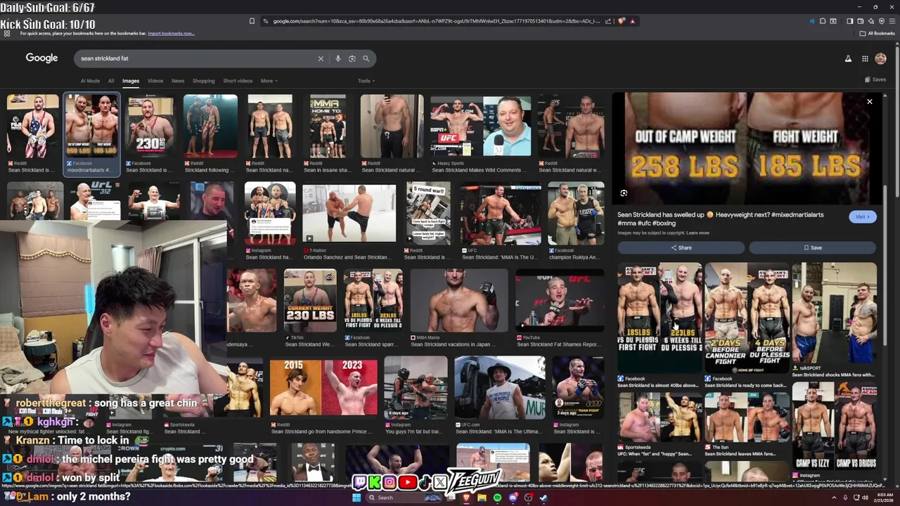Image resolution: width=900 pixels, height=506 pixels.
Task: Toggle the browser sidebar panel
Action: click(x=849, y=21)
